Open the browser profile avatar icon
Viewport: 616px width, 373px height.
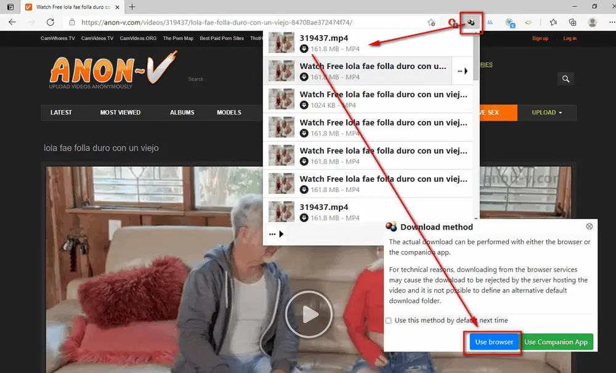pos(592,22)
